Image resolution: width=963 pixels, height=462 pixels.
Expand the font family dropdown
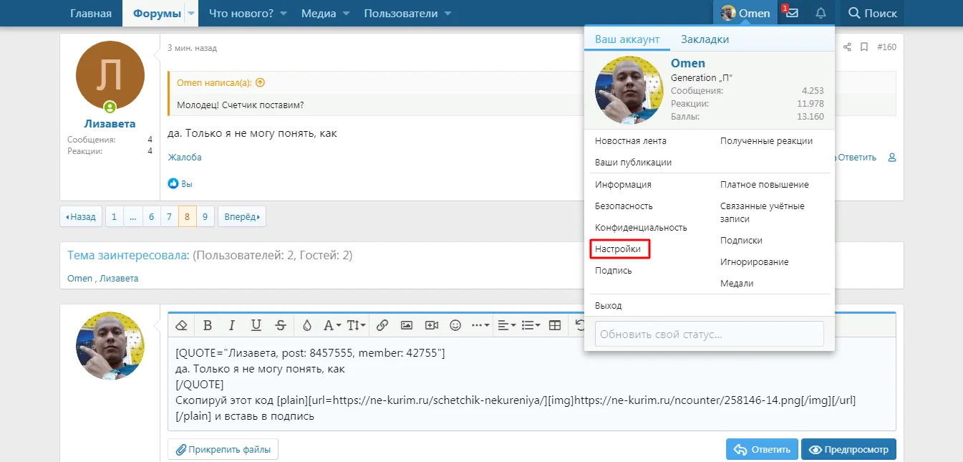coord(332,325)
